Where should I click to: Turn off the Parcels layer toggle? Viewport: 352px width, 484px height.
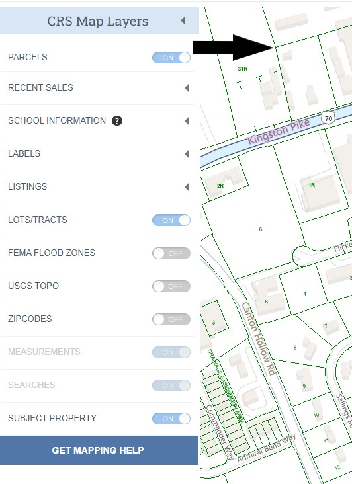(x=171, y=58)
